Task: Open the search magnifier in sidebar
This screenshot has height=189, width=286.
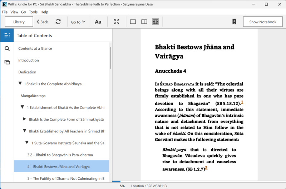Action: tap(7, 49)
